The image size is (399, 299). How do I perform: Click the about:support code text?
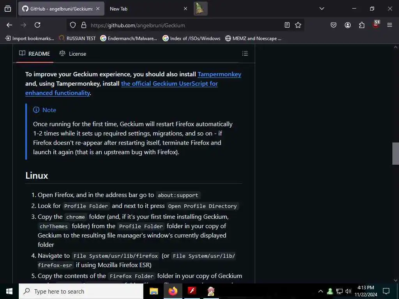[x=178, y=195]
